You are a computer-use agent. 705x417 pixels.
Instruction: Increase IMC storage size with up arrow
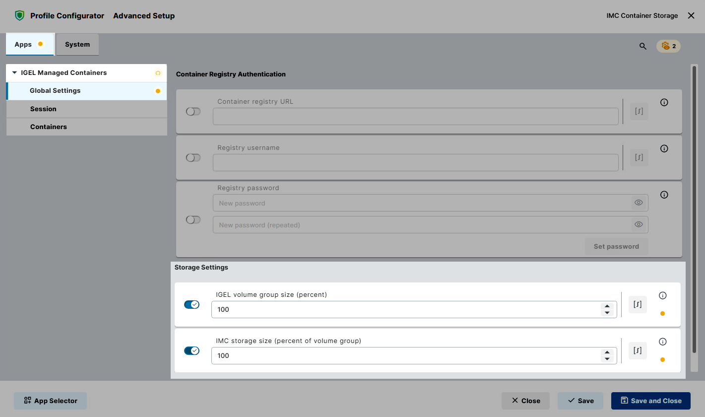pyautogui.click(x=607, y=352)
